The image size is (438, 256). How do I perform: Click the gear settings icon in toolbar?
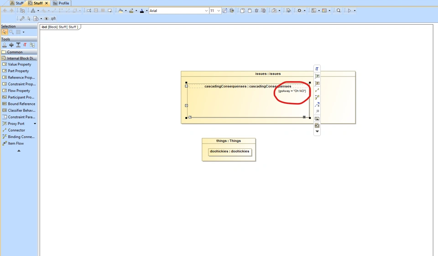coord(299,10)
